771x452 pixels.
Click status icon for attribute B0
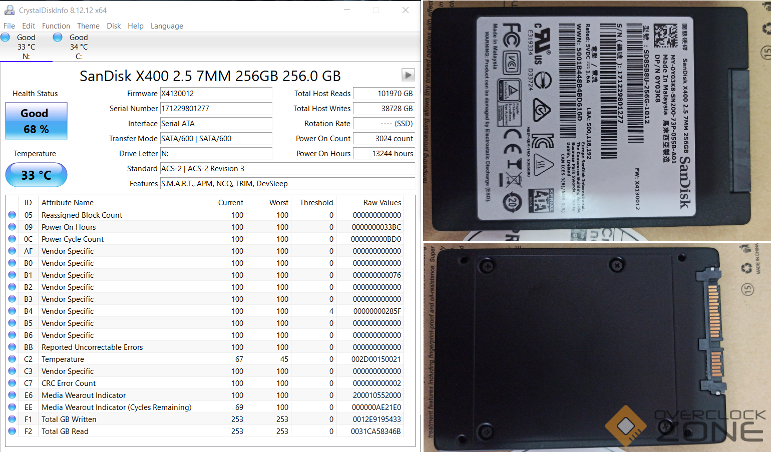tap(12, 263)
